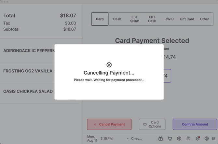Open the shopping cart icon
This screenshot has height=144, width=218.
point(170,138)
